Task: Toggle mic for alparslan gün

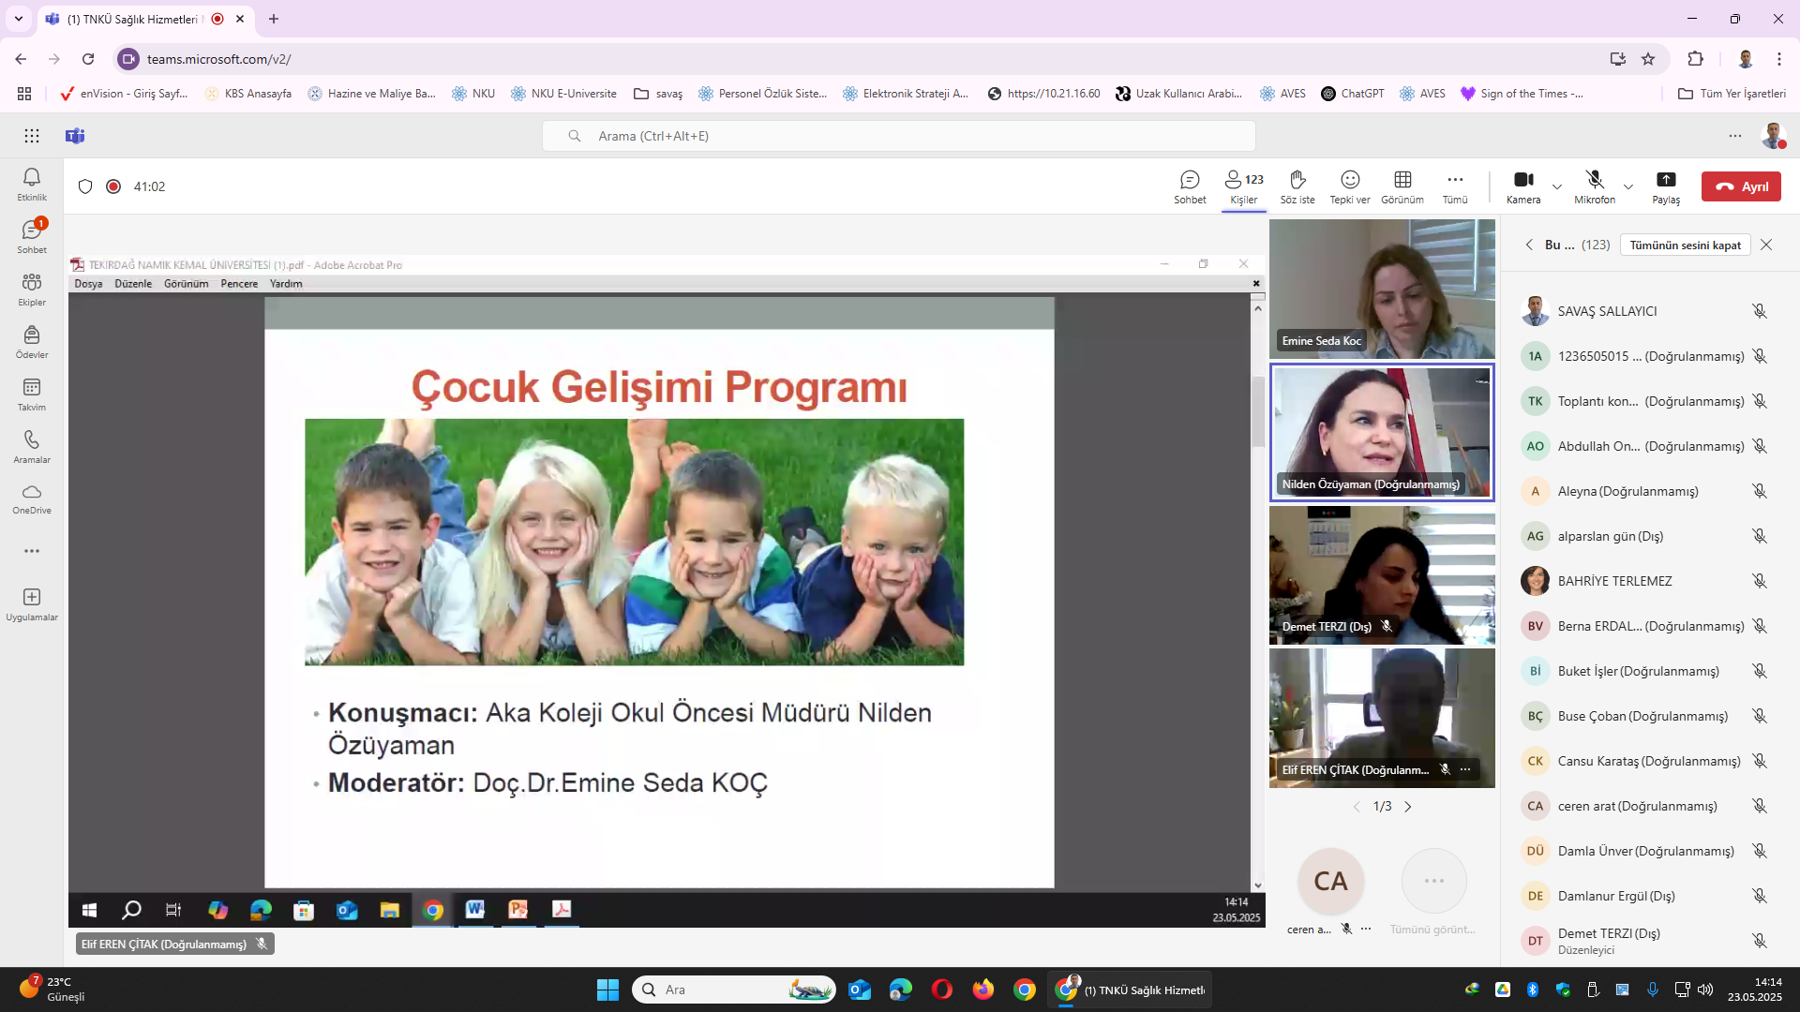Action: [1760, 536]
